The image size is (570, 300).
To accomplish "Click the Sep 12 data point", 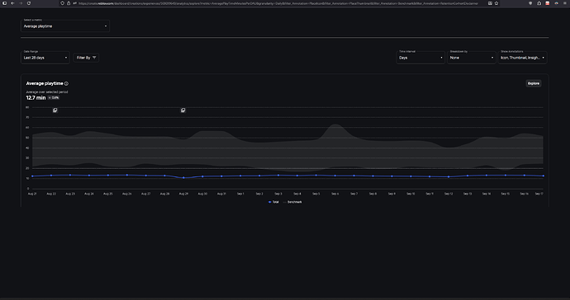I will click(x=449, y=176).
